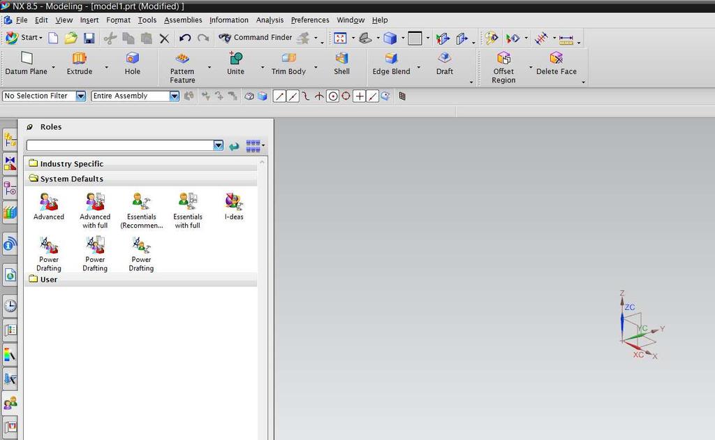Screen dimensions: 715x440
Task: Expand the Datum Plane dropdown arrow
Action: tap(53, 68)
